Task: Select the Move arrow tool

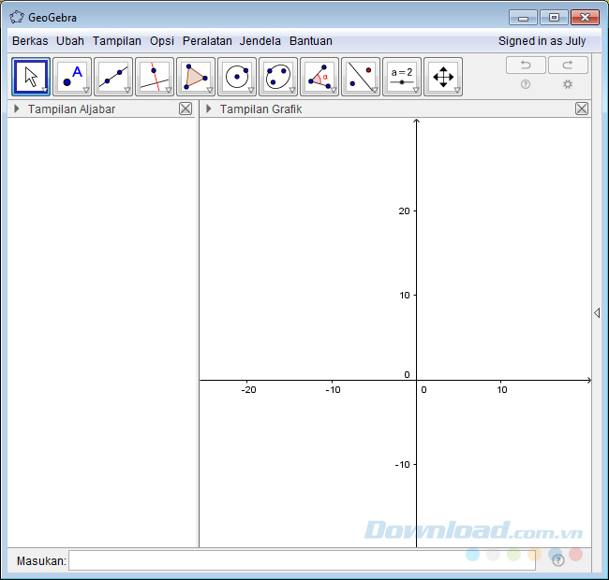Action: [31, 77]
